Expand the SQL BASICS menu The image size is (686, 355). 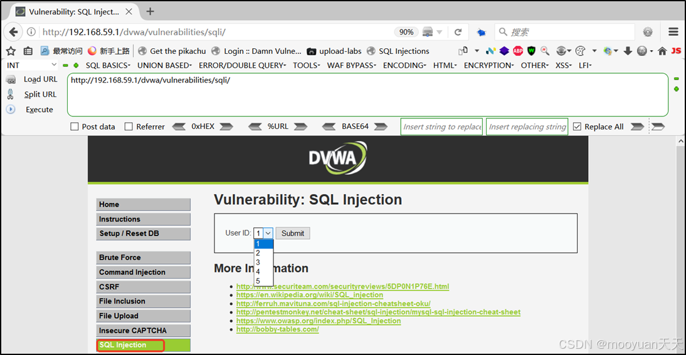(x=108, y=66)
